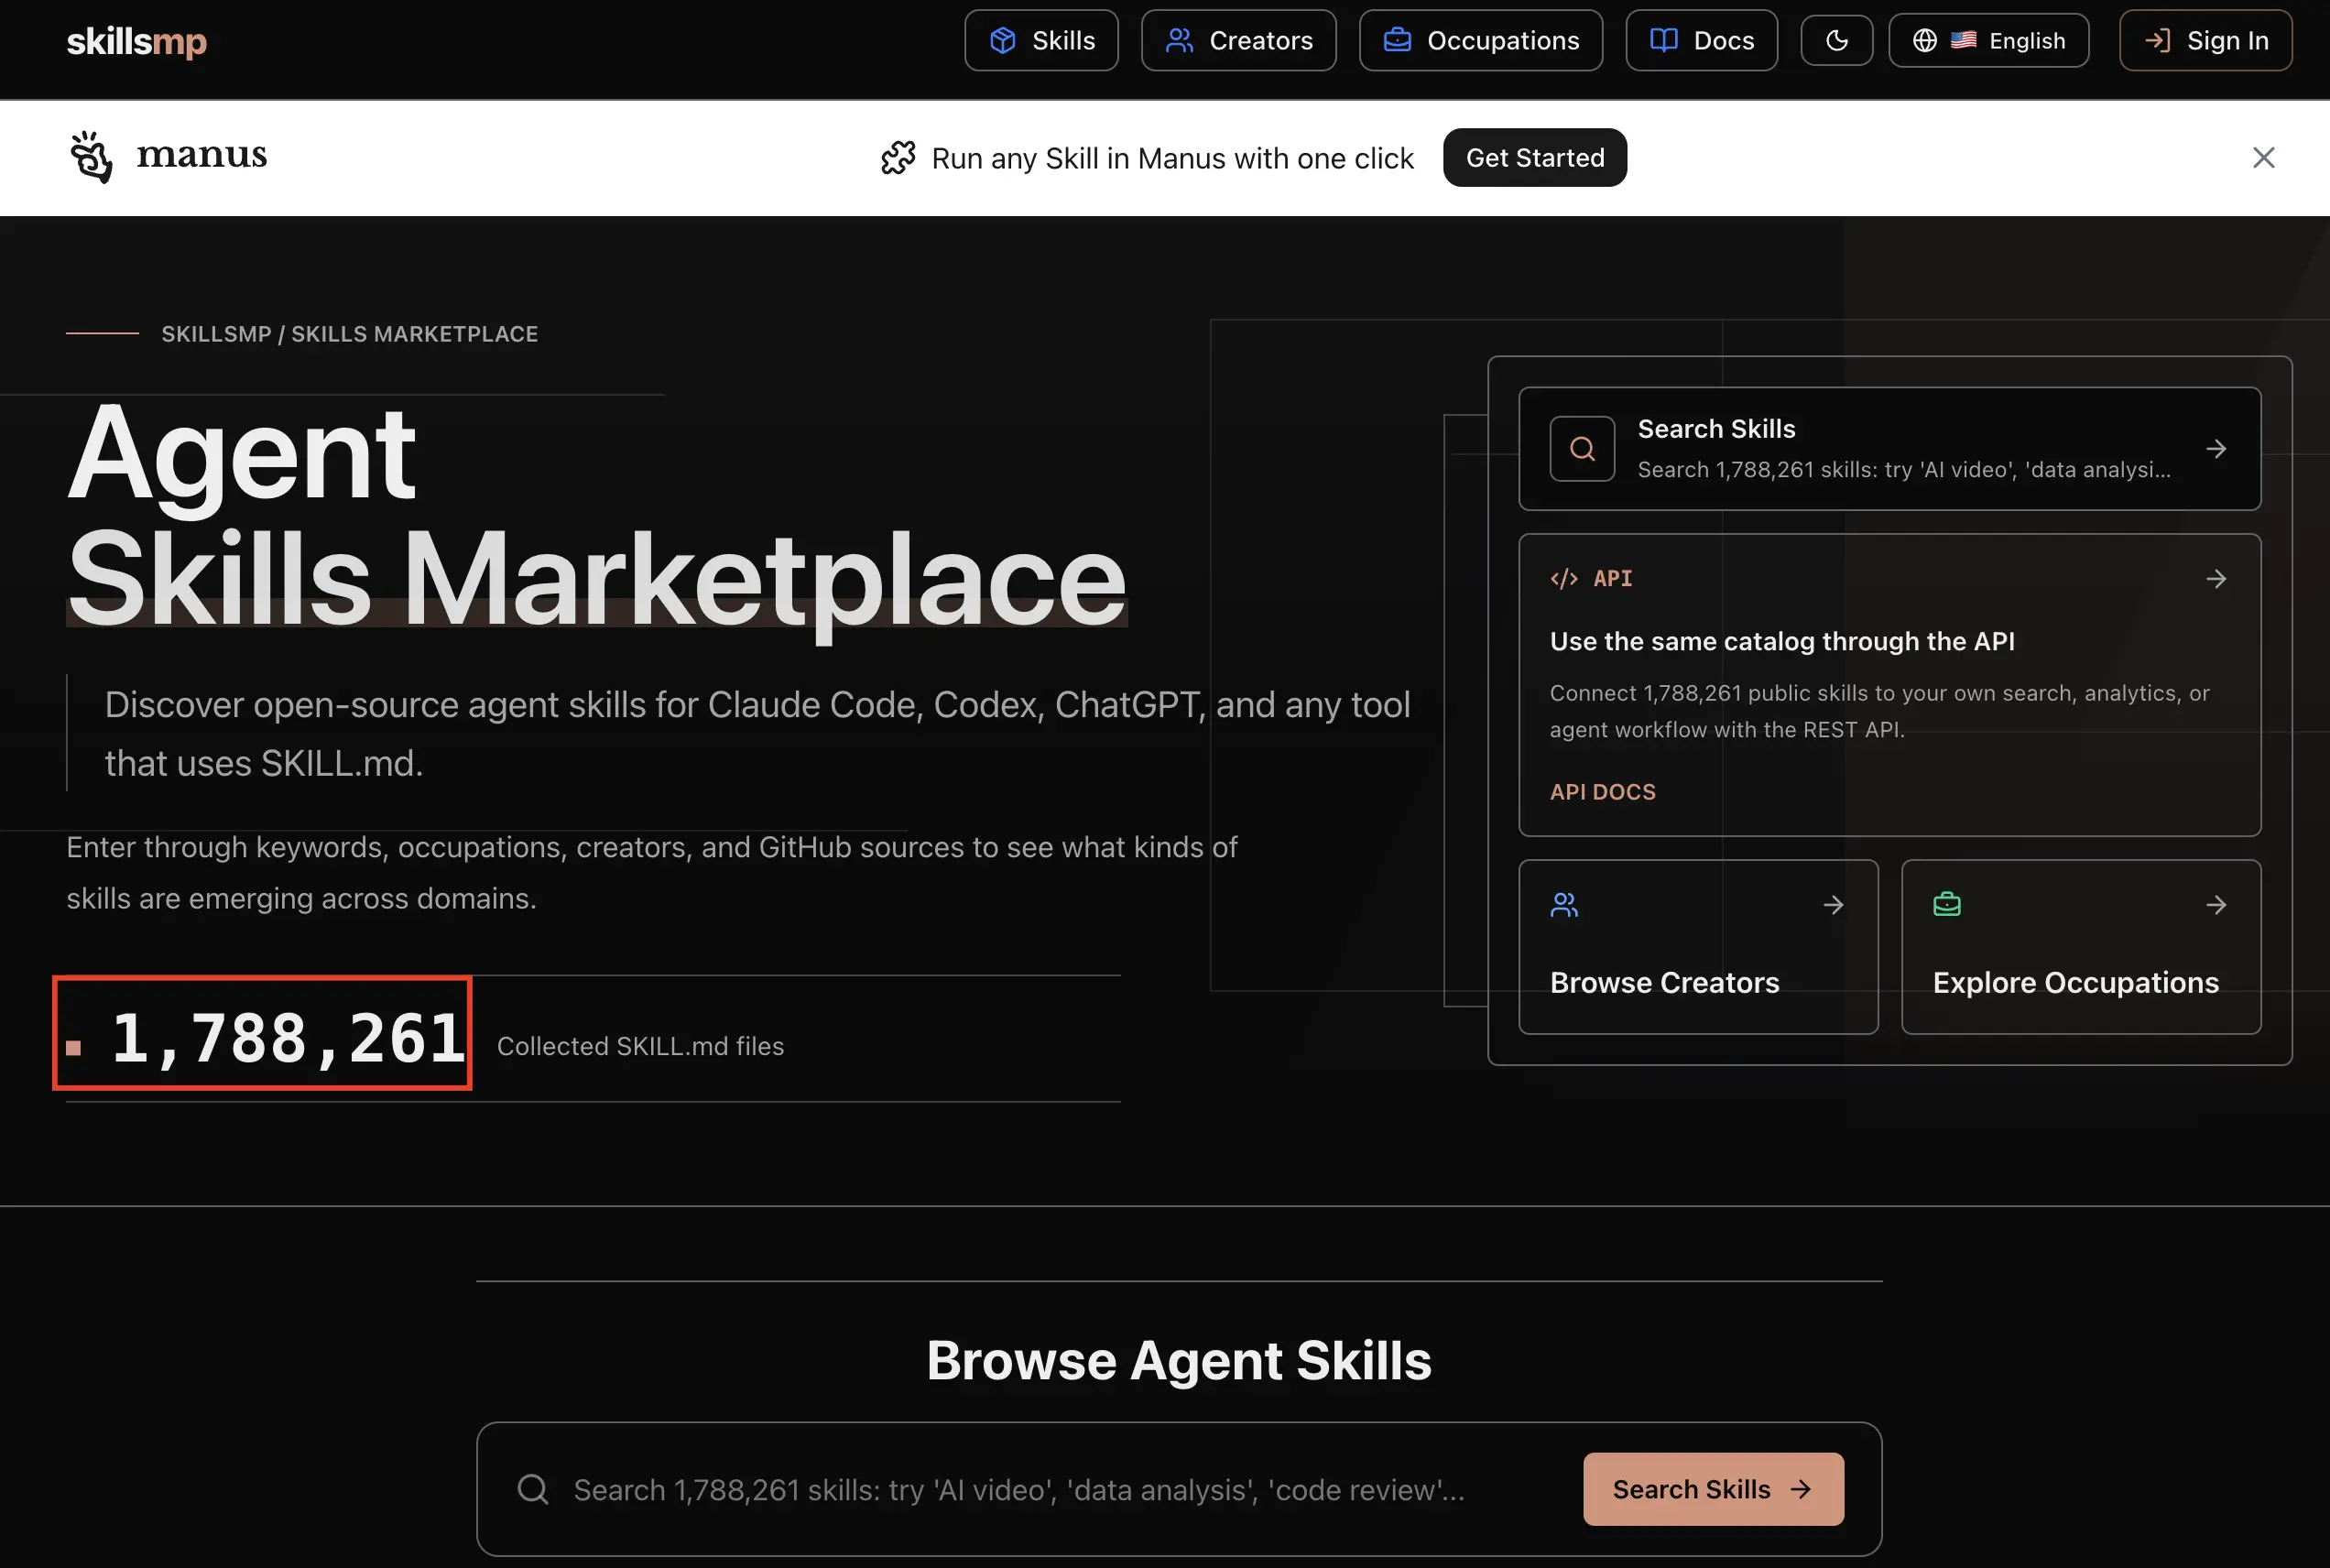
Task: Click 'Collected SKILL.md files' label
Action: [640, 1046]
